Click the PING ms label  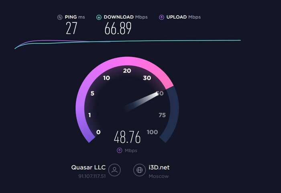click(75, 17)
